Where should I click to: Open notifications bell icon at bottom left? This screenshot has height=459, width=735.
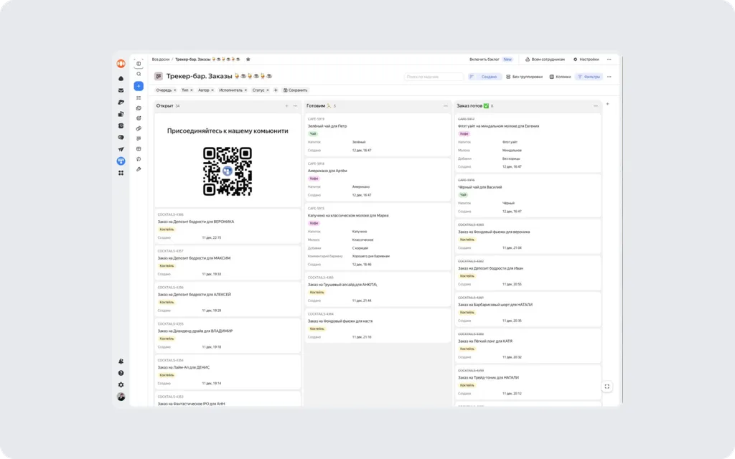(121, 361)
